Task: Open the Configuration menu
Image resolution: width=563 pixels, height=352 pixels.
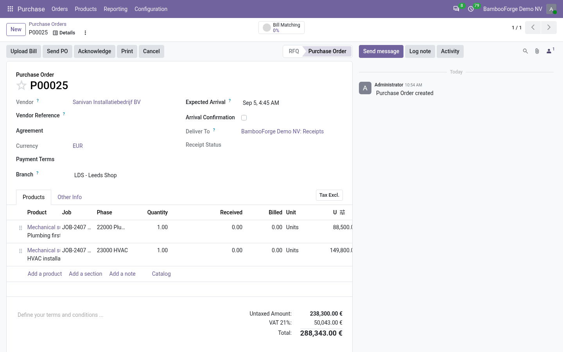Action: point(151,9)
